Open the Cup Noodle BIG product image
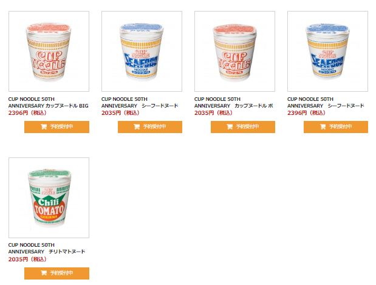This screenshot has height=285, width=376. coord(49,51)
